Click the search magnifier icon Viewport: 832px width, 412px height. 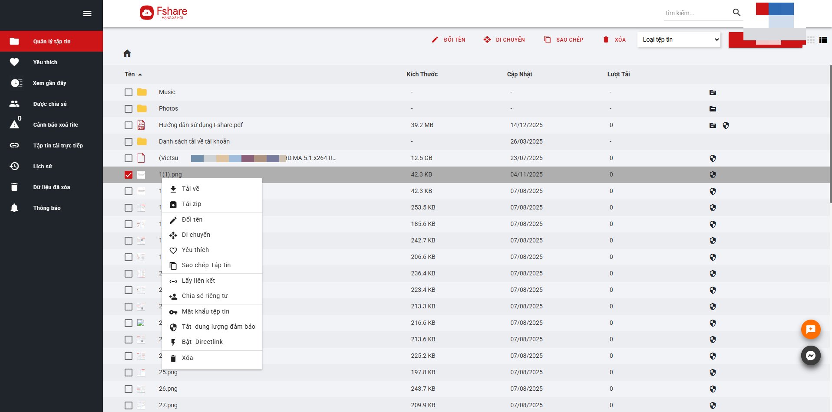[x=736, y=13]
